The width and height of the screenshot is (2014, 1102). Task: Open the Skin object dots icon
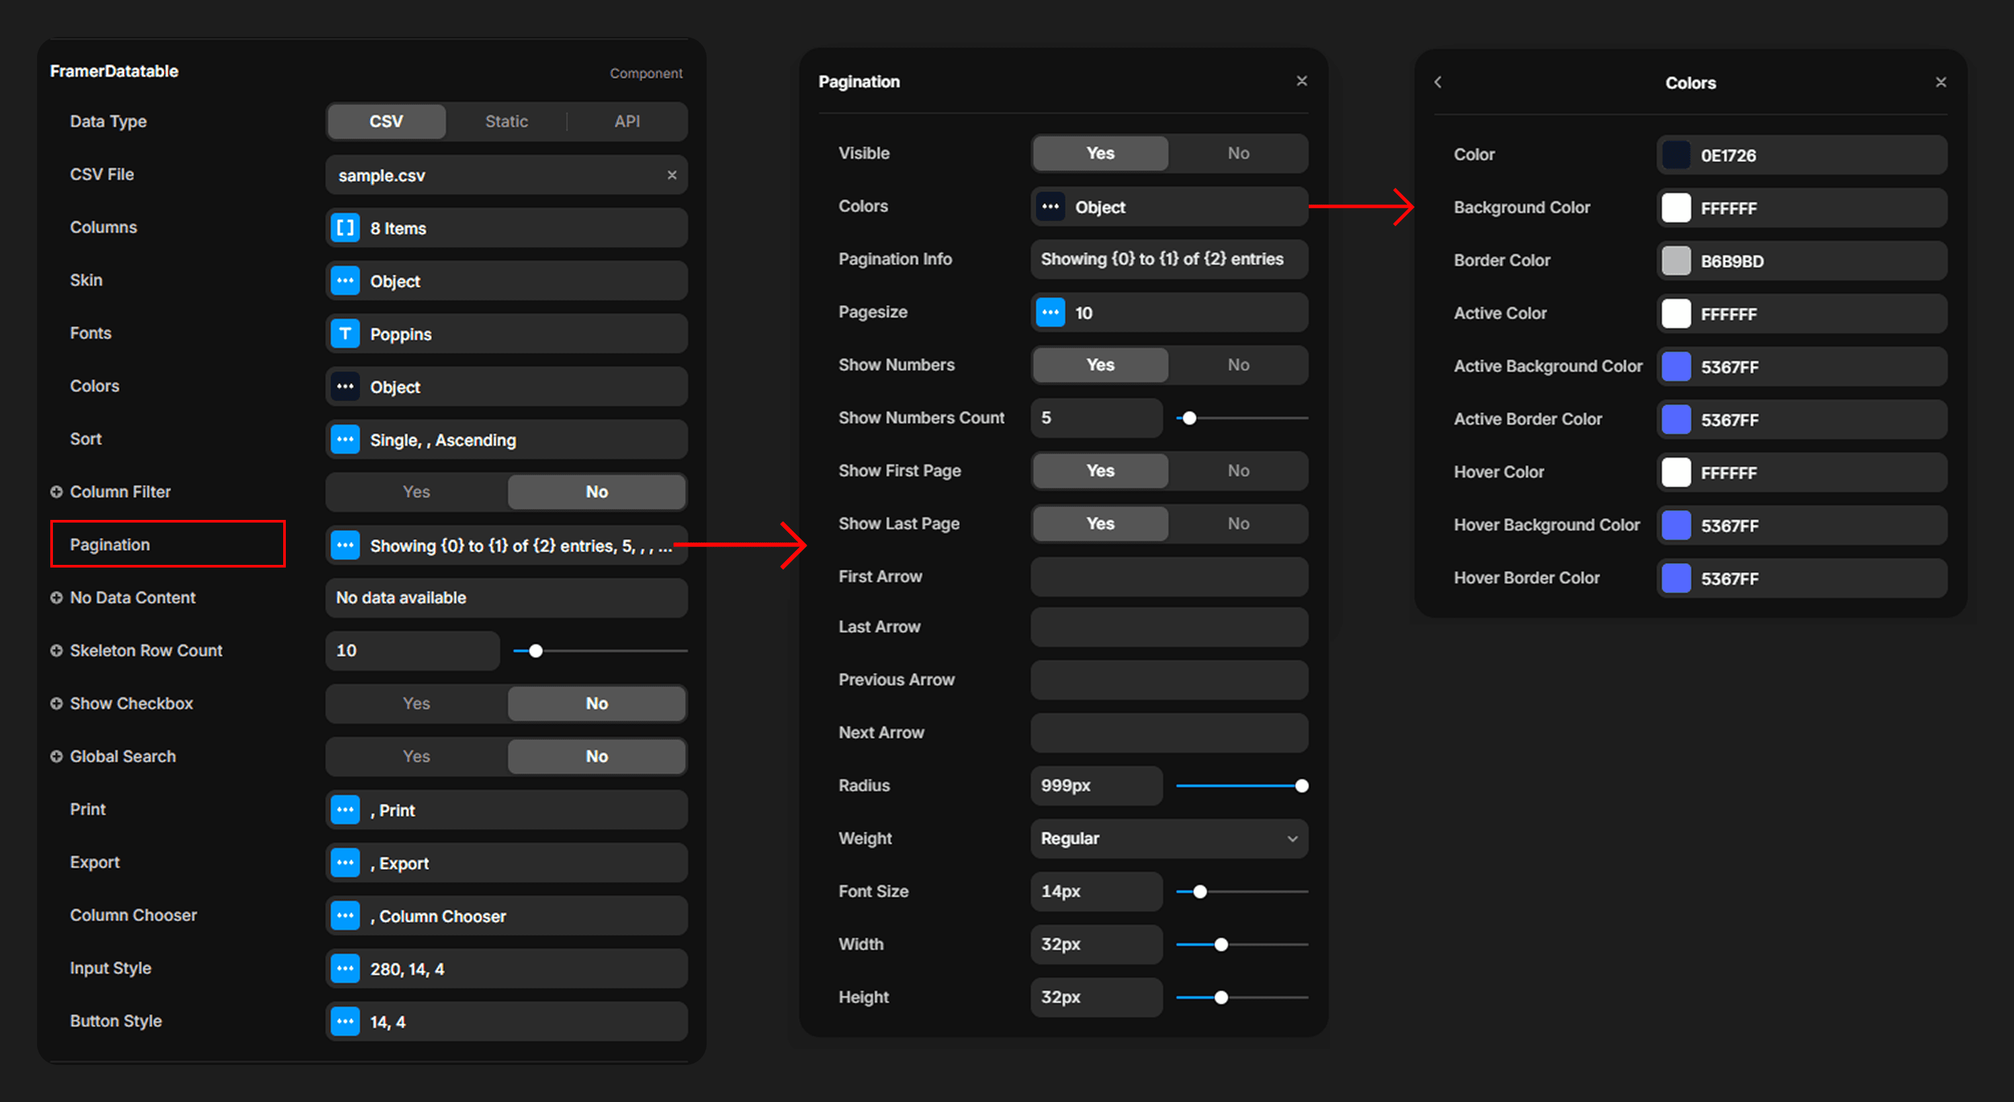point(345,280)
